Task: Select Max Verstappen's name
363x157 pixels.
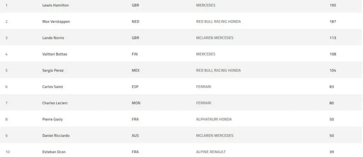Action: click(56, 22)
